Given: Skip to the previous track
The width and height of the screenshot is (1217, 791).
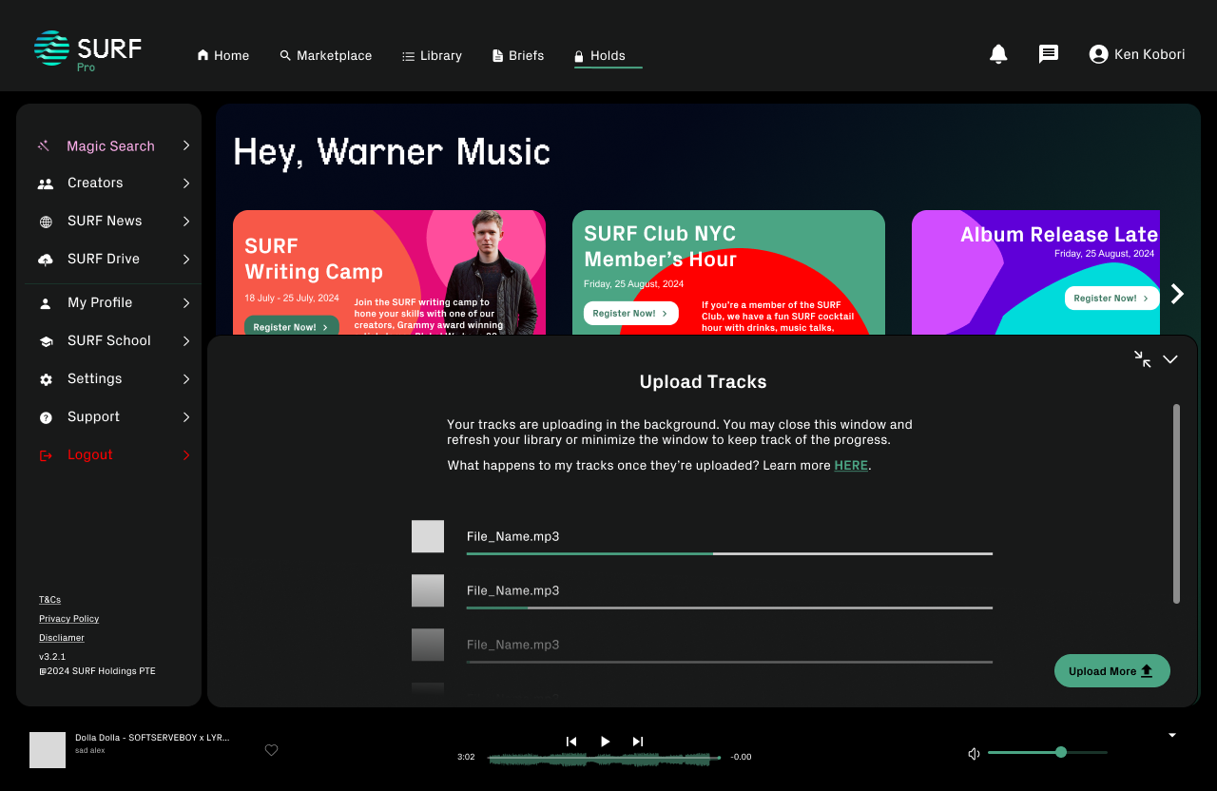Looking at the screenshot, I should point(571,742).
